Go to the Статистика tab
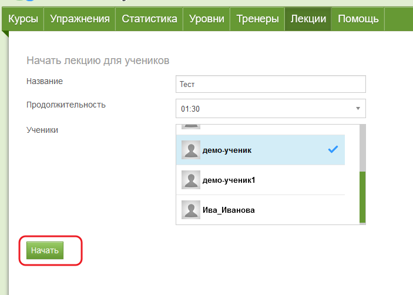The height and width of the screenshot is (295, 413). [x=149, y=19]
